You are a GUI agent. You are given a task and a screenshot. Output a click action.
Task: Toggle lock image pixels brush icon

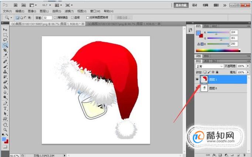click(209, 72)
